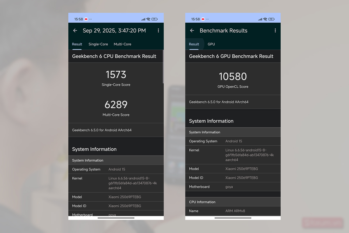
Task: Tap home gesture bar on right phone
Action: coord(233,218)
